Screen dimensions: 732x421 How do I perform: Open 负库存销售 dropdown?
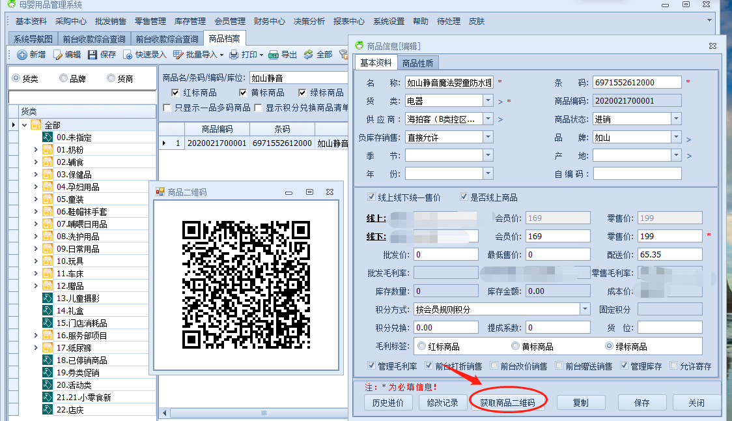(x=488, y=137)
